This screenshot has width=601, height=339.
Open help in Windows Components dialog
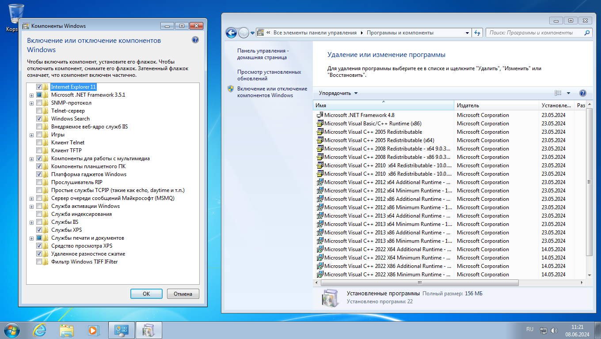tap(195, 40)
